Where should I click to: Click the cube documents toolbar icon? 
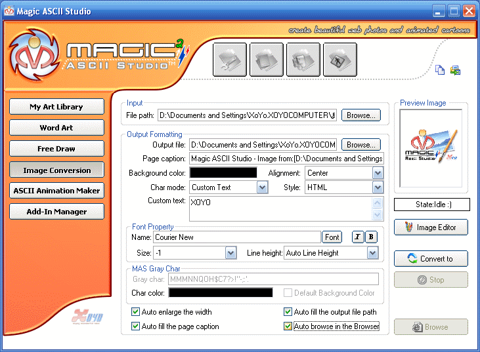point(303,60)
